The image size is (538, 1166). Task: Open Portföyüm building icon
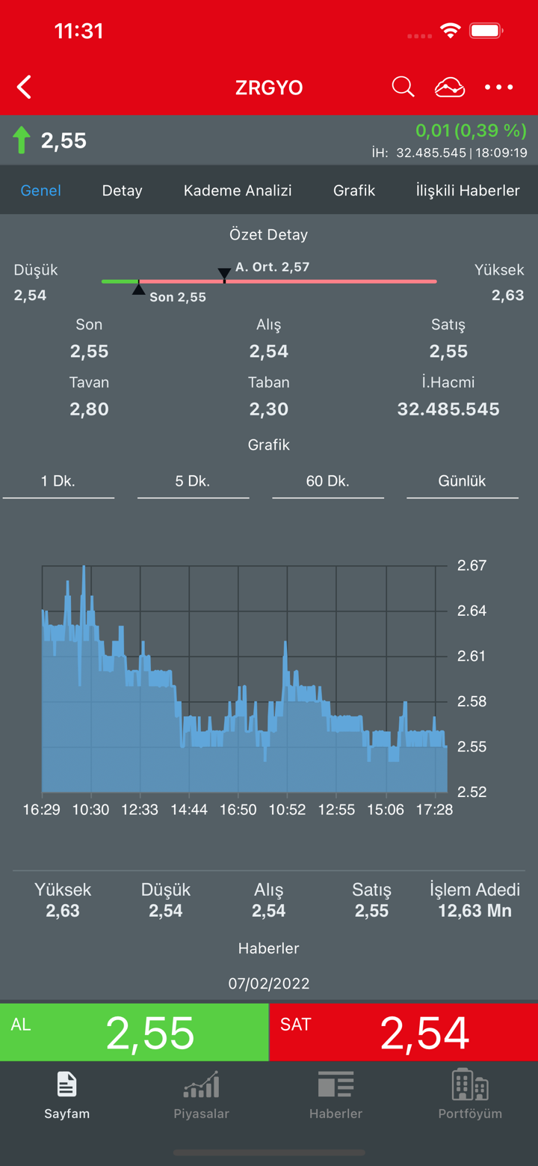(x=470, y=1085)
